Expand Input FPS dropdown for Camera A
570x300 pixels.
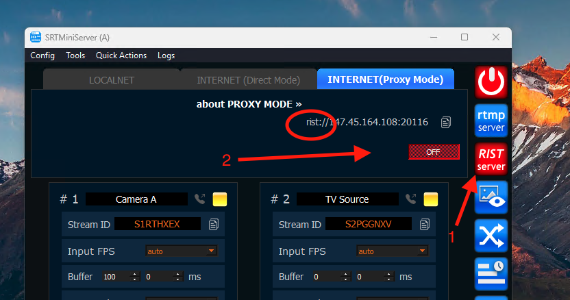[x=212, y=251]
